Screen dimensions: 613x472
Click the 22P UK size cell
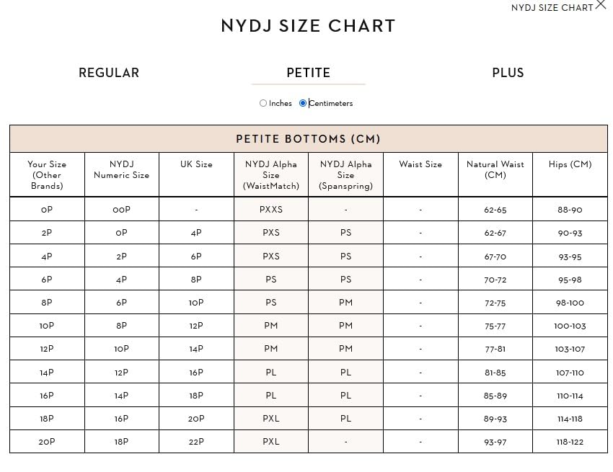[x=196, y=442]
